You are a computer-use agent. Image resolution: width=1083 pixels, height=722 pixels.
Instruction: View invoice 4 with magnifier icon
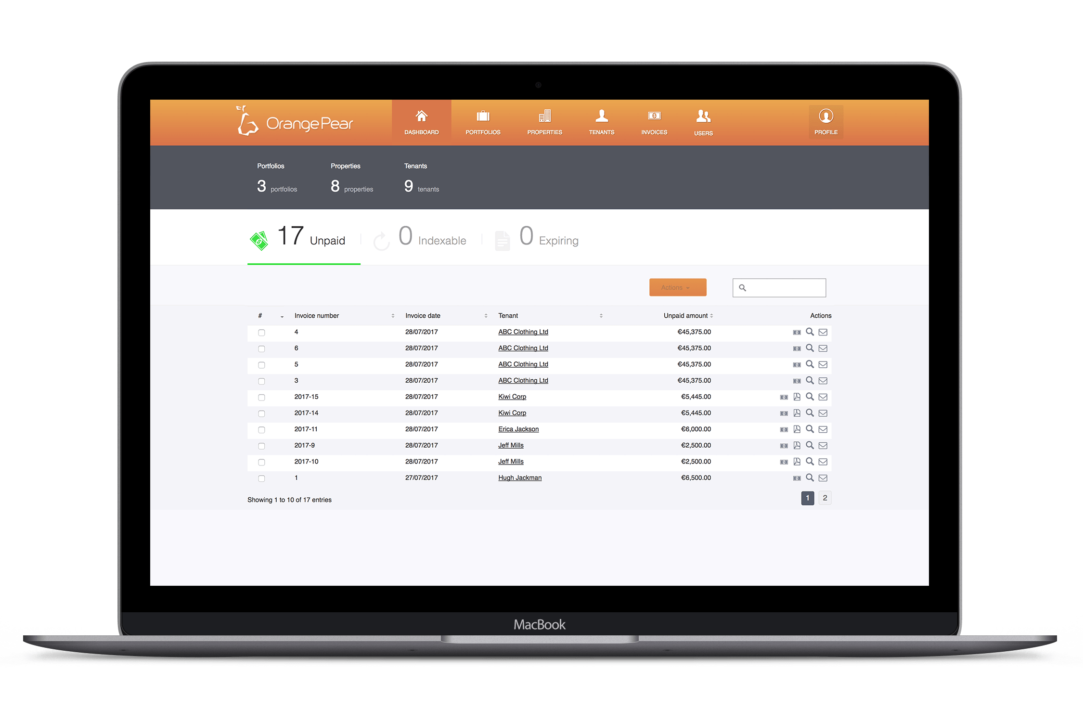tap(810, 332)
